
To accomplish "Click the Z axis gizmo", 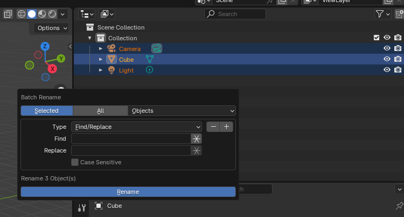I will click(45, 47).
